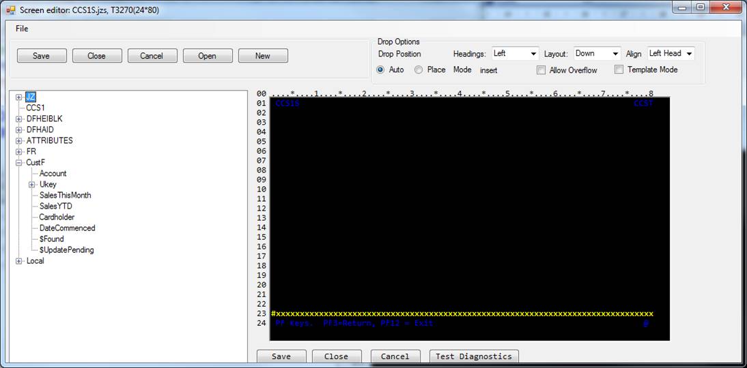Expand the JZ tree node

click(x=18, y=97)
